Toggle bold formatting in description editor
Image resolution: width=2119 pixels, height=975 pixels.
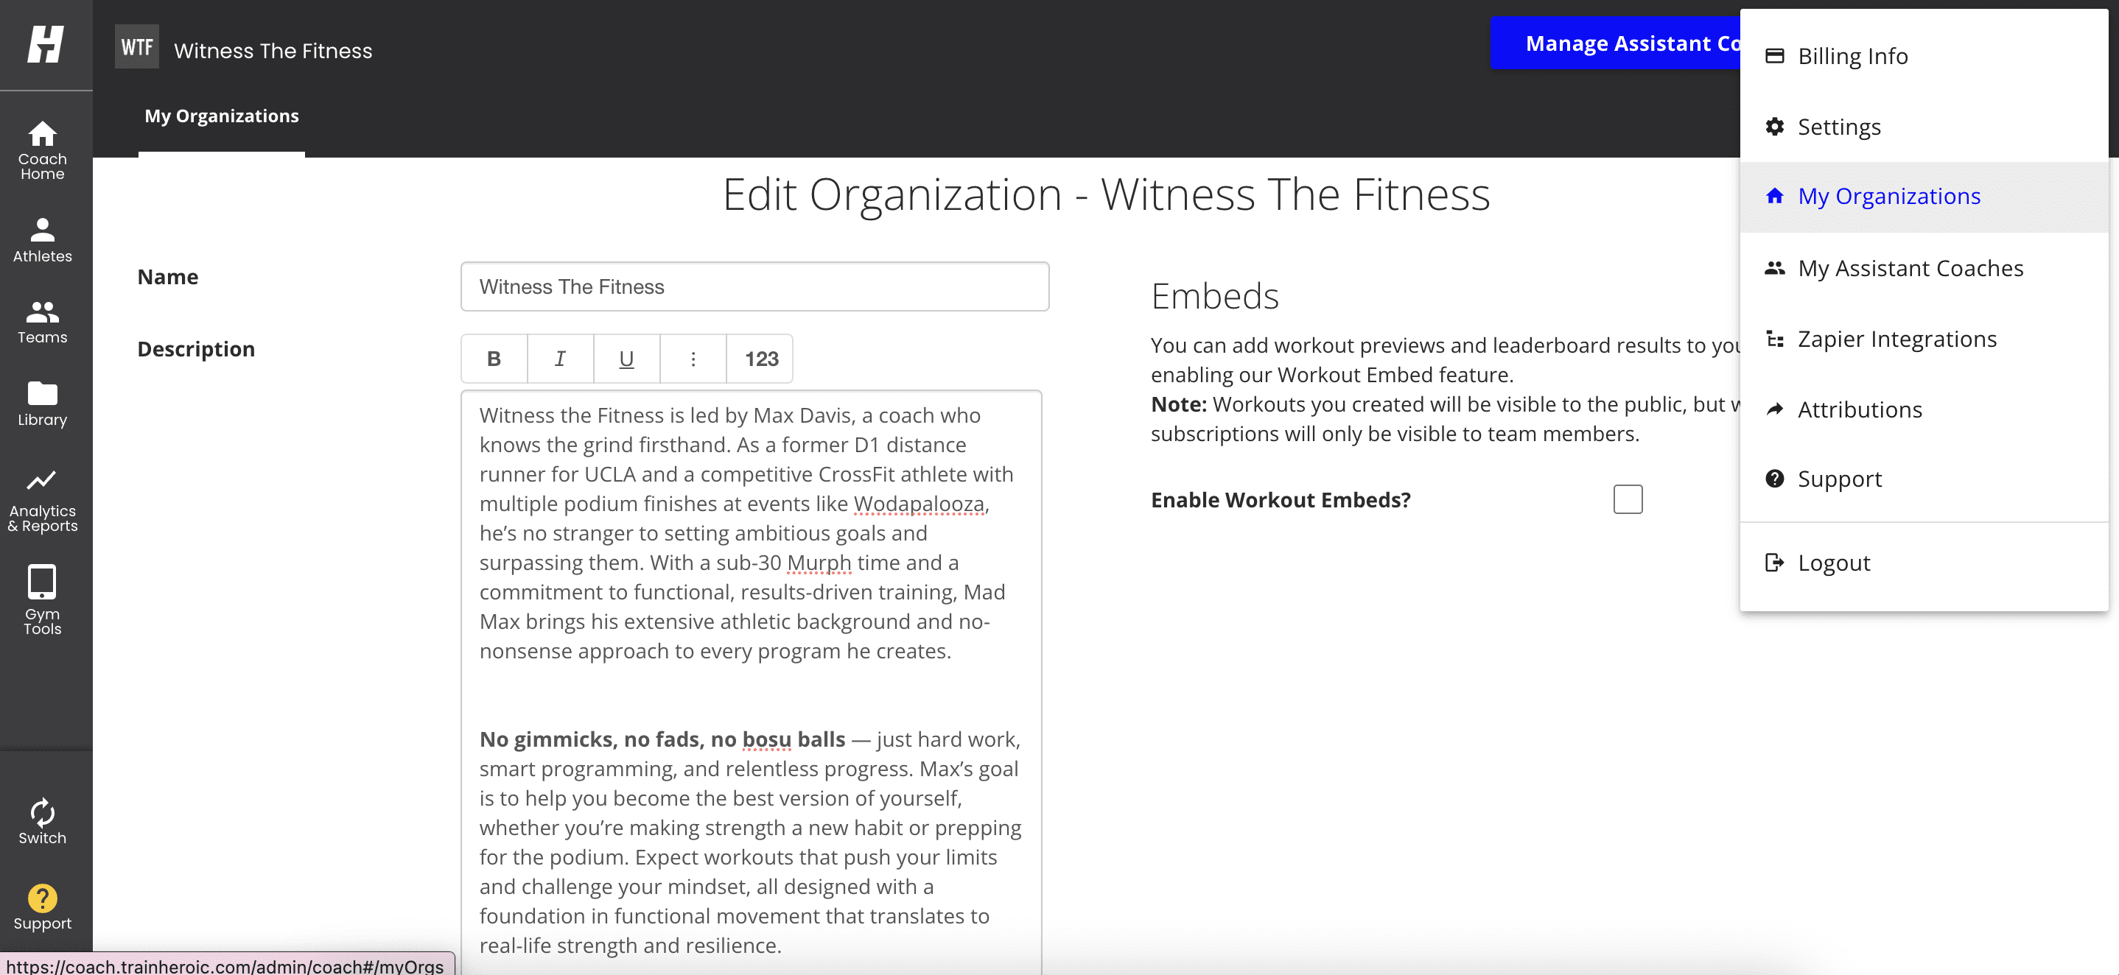pos(494,359)
